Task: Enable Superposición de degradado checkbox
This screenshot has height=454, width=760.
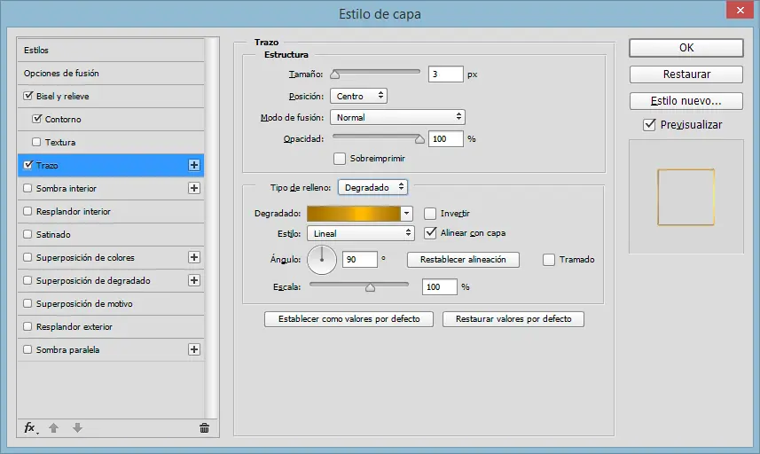Action: pos(27,280)
